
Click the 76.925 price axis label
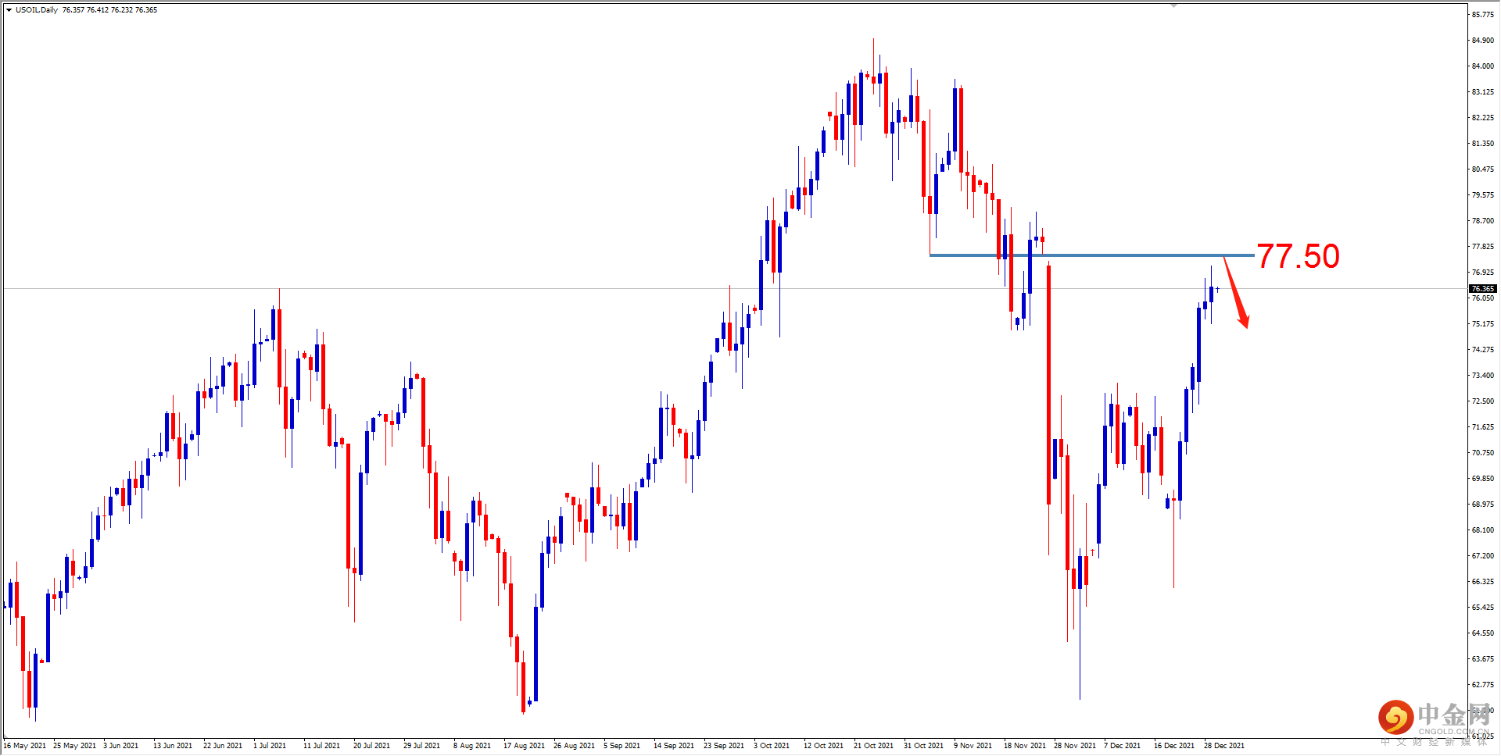(1483, 273)
